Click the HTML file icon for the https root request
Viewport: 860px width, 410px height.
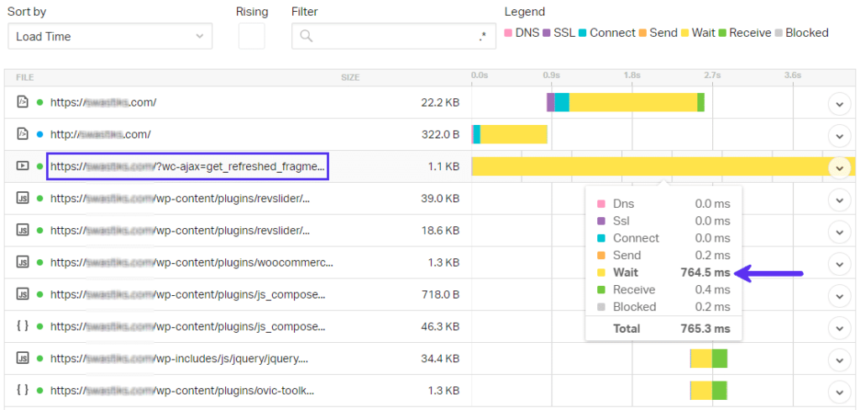tap(23, 102)
